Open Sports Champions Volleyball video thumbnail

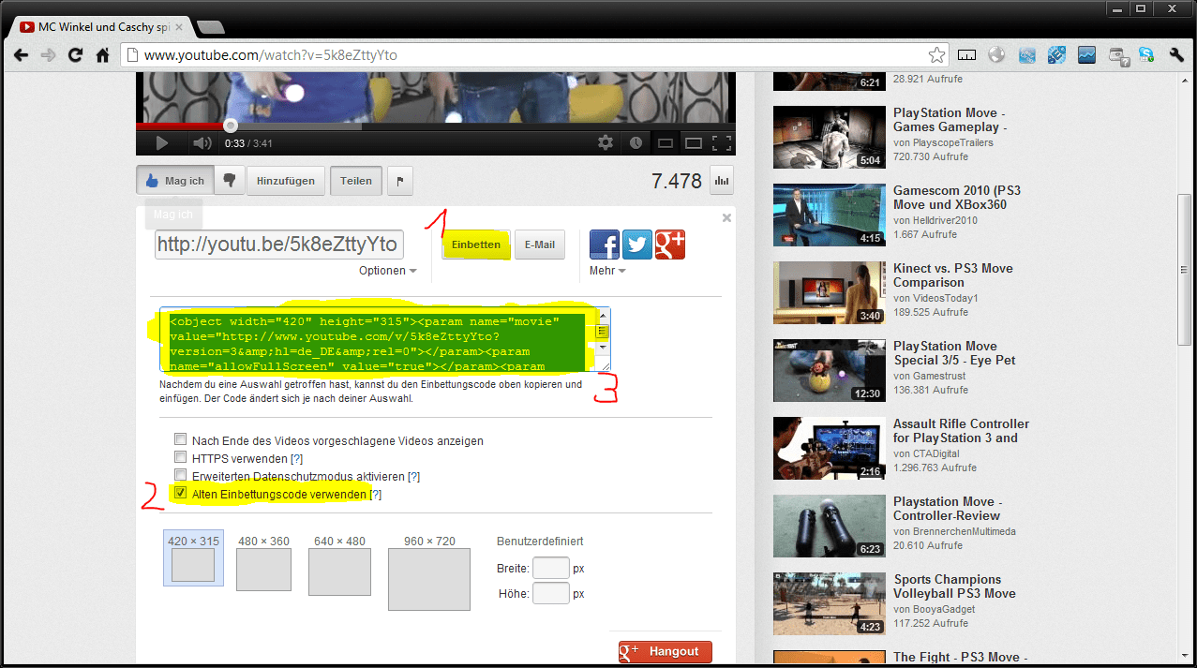click(x=829, y=603)
